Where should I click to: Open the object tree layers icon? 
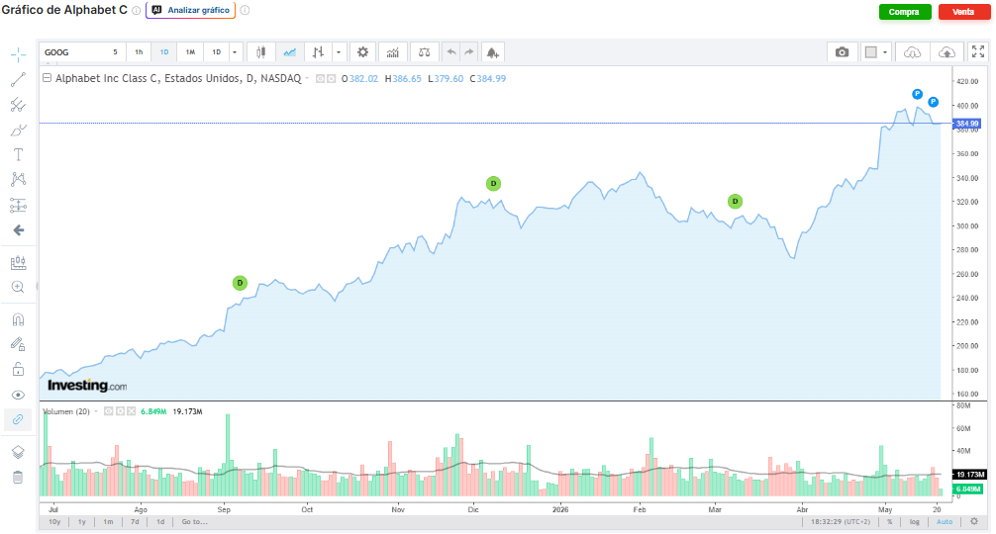(19, 452)
